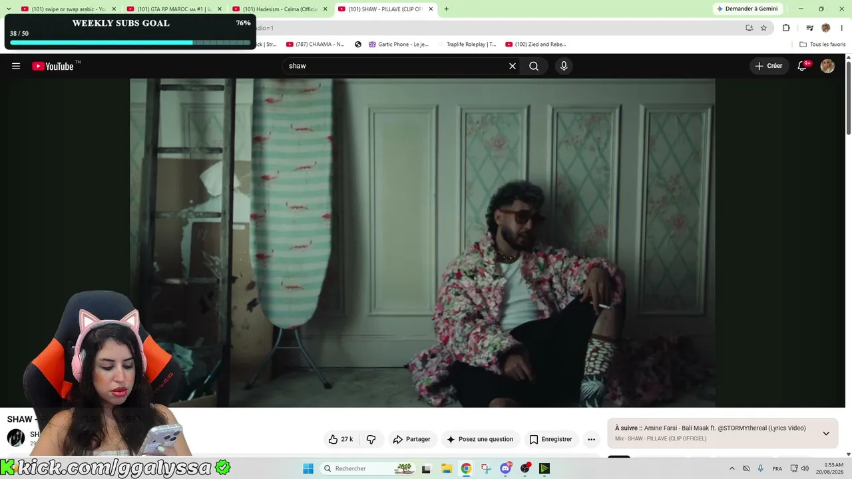Open the green-striped taskbar app
The height and width of the screenshot is (479, 852).
(544, 468)
